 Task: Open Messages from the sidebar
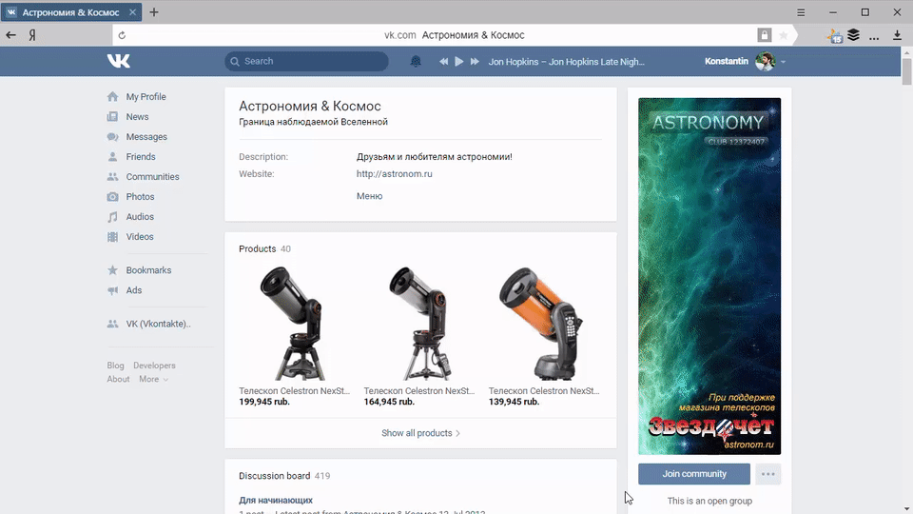(146, 137)
